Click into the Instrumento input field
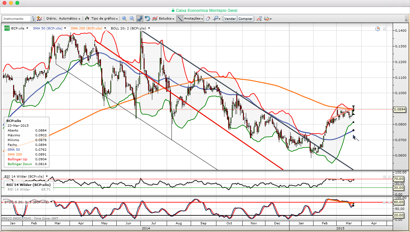Image resolution: width=410 pixels, height=232 pixels. coord(17,19)
